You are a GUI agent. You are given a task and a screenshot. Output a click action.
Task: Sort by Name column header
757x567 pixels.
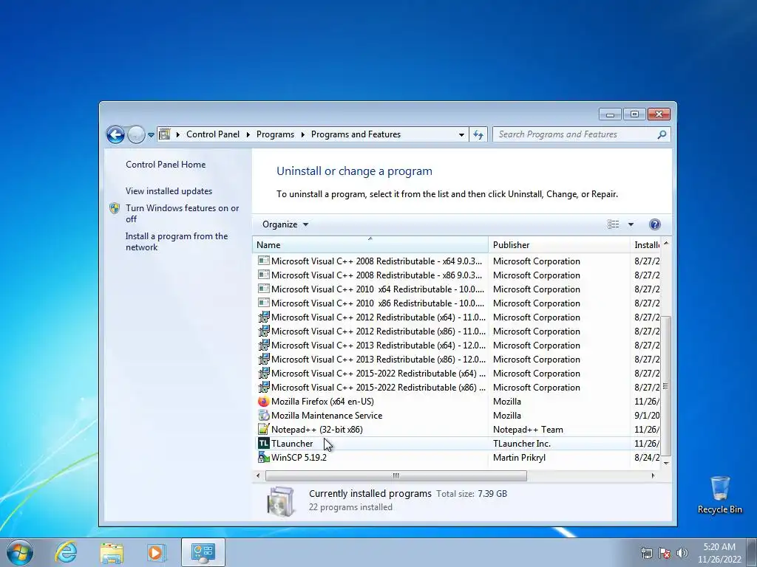(370, 244)
